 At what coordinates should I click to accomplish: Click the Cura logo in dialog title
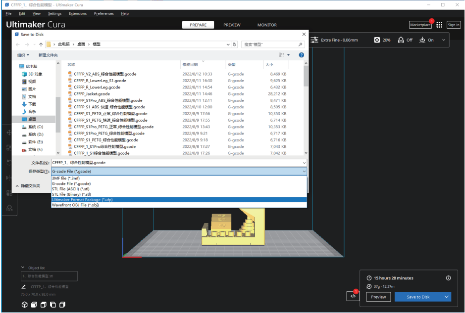[x=17, y=34]
